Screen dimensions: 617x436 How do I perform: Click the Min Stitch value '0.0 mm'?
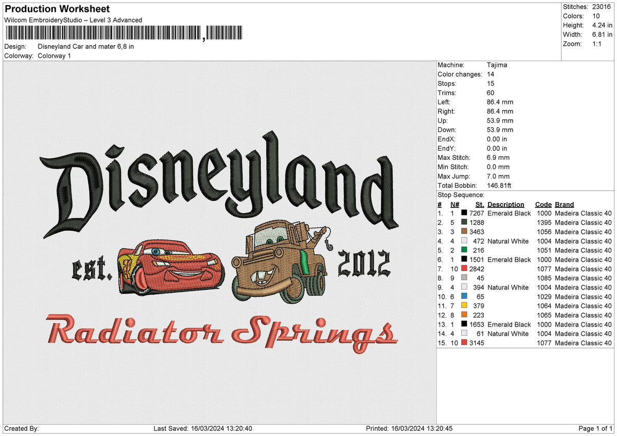(498, 167)
